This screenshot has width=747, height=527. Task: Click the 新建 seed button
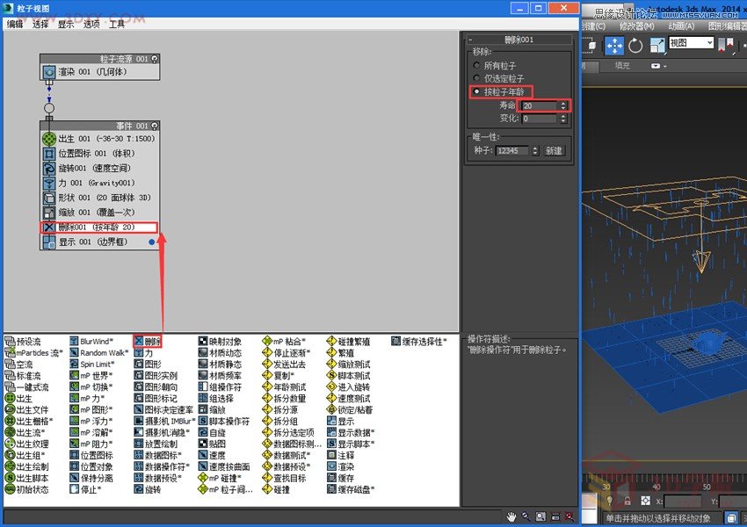click(553, 150)
